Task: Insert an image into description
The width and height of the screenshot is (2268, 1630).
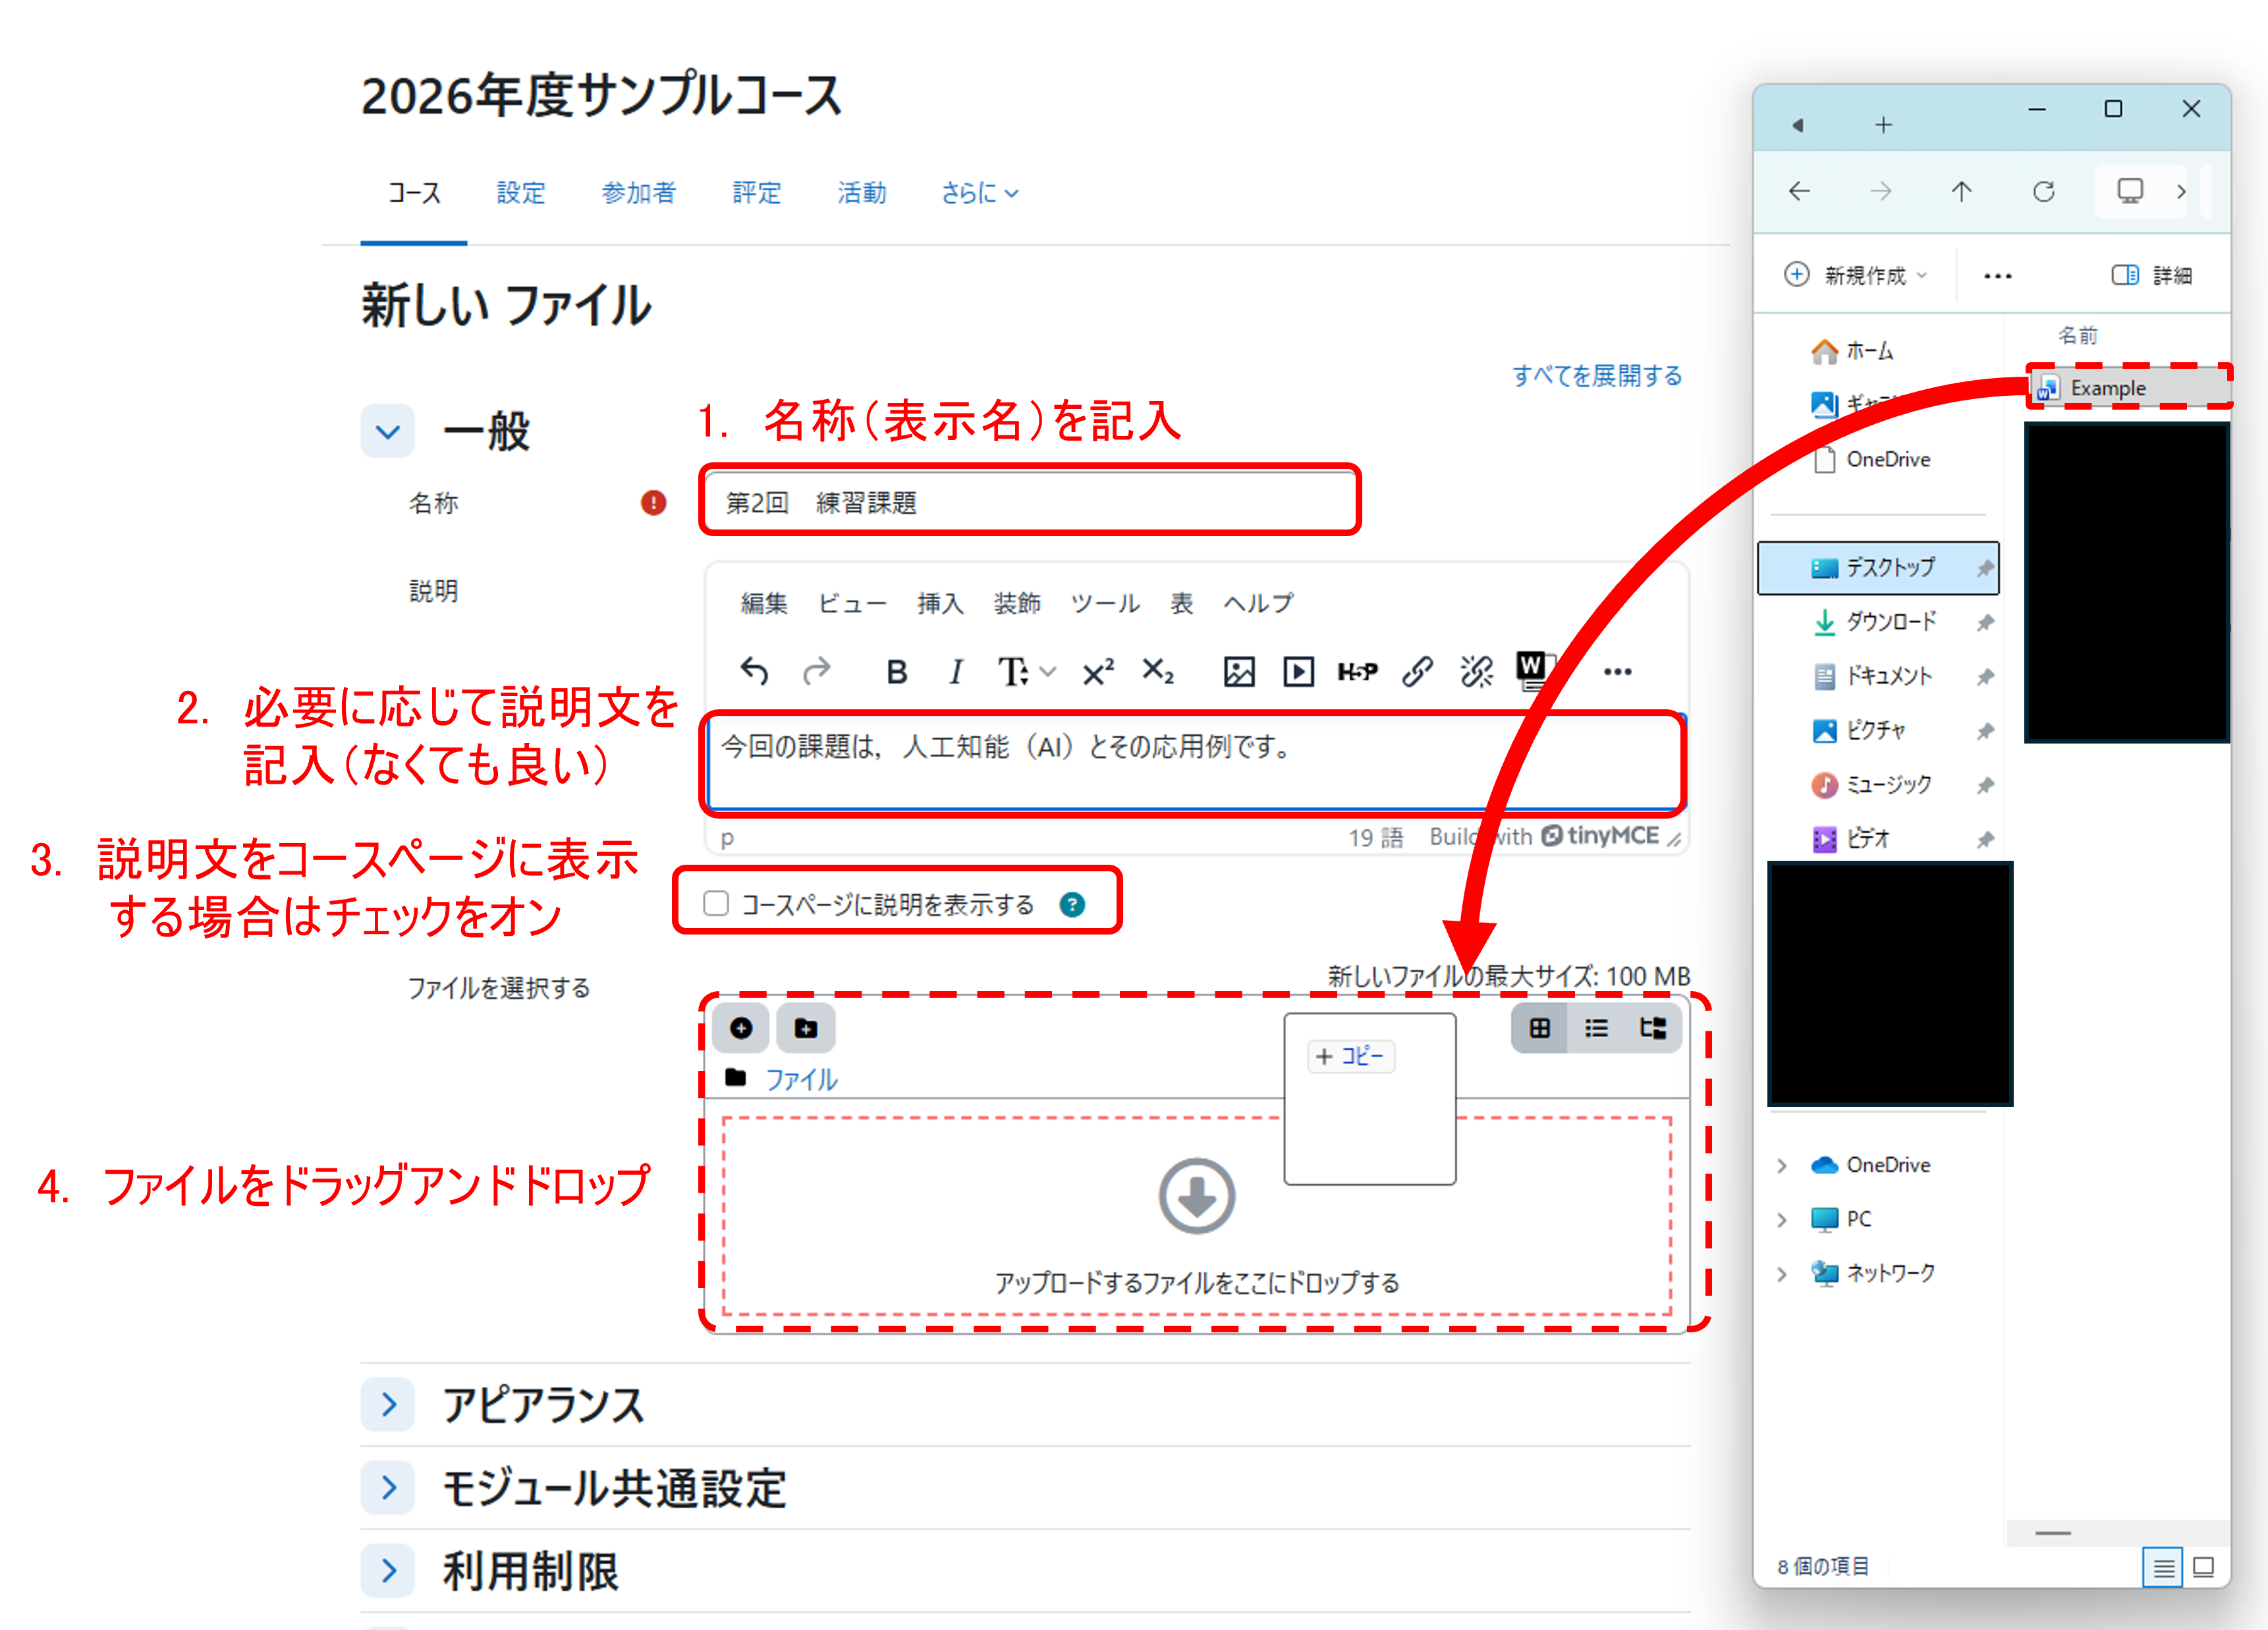Action: coord(1239,671)
